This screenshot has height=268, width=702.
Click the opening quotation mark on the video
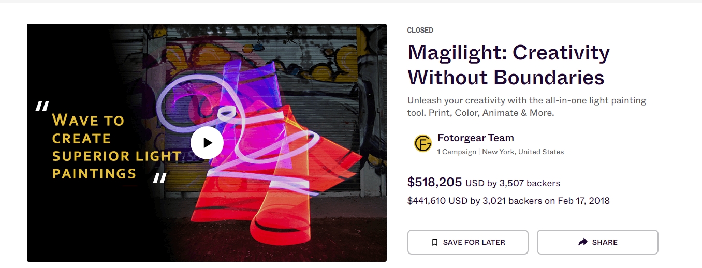tap(42, 107)
